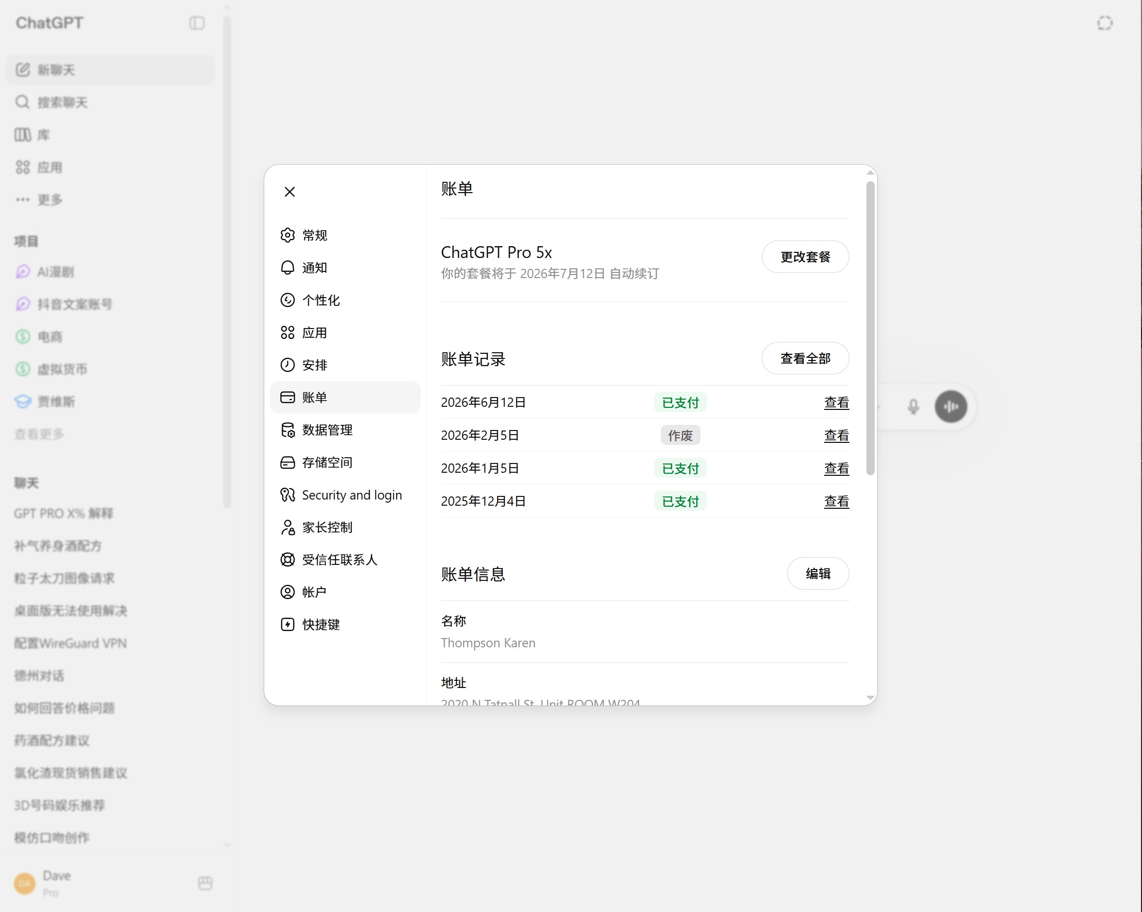This screenshot has height=912, width=1142.
Task: Open 受信任联系人 trusted contacts
Action: 345,560
